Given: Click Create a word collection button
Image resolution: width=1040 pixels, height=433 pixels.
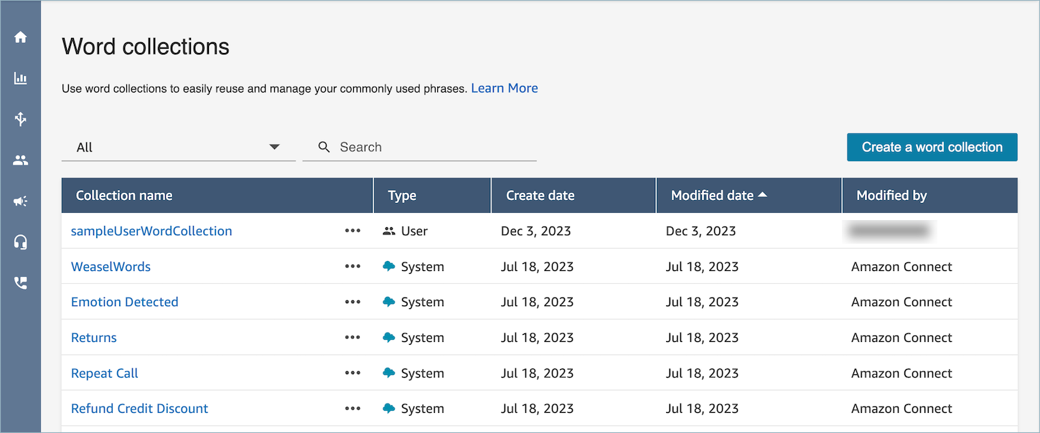Looking at the screenshot, I should pos(932,147).
